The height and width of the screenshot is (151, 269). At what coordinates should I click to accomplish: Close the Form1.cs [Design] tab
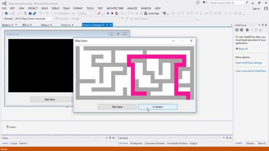pos(111,25)
